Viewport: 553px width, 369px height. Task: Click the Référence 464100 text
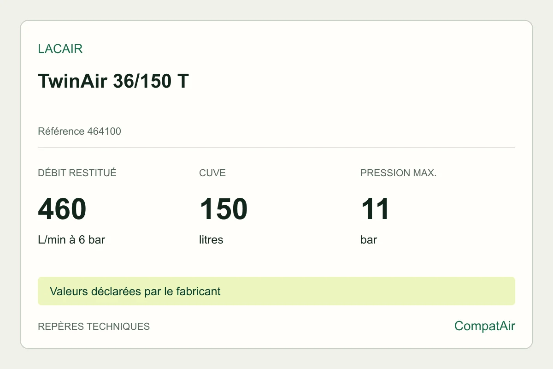pyautogui.click(x=79, y=131)
